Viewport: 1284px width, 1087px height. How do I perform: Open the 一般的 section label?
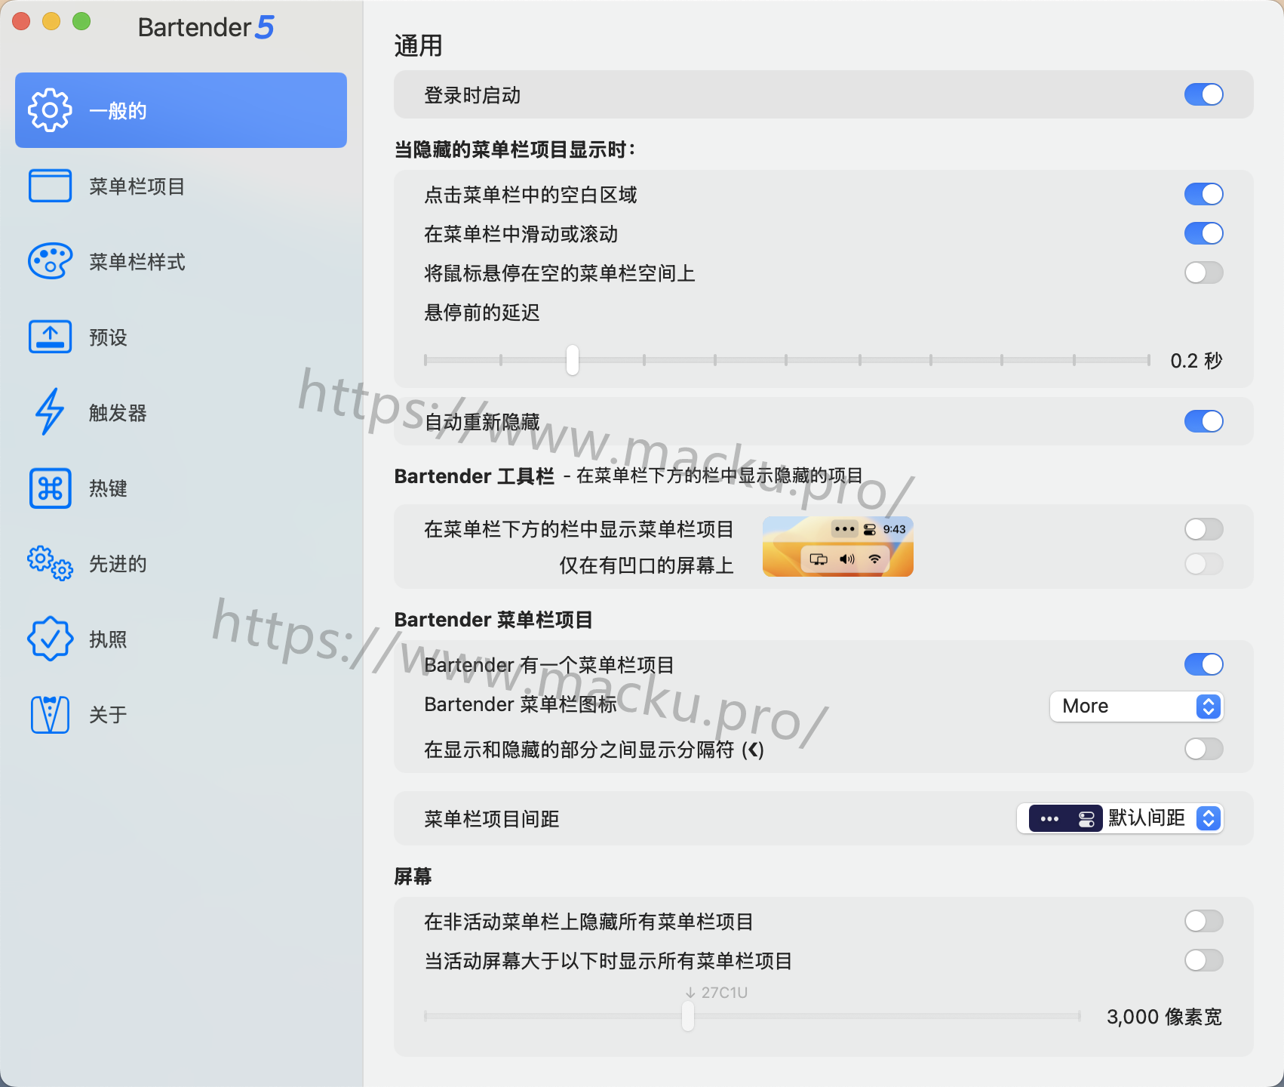tap(118, 111)
